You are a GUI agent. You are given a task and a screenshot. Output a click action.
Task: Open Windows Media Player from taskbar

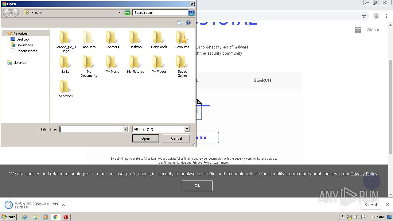(x=45, y=217)
